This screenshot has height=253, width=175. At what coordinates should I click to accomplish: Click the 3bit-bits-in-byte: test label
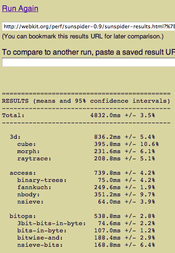(52, 223)
